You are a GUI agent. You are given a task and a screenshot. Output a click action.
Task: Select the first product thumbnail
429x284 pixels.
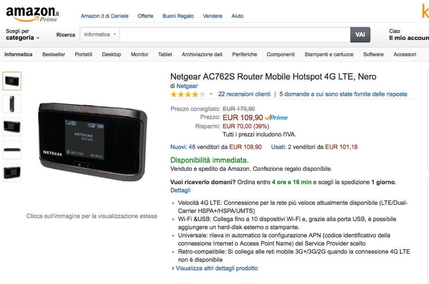pos(12,81)
